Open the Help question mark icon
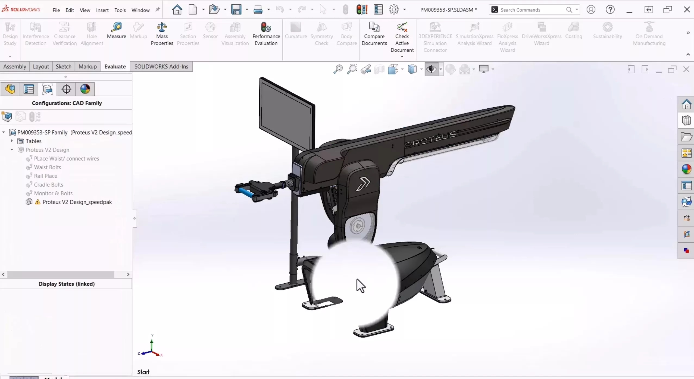 pyautogui.click(x=610, y=10)
